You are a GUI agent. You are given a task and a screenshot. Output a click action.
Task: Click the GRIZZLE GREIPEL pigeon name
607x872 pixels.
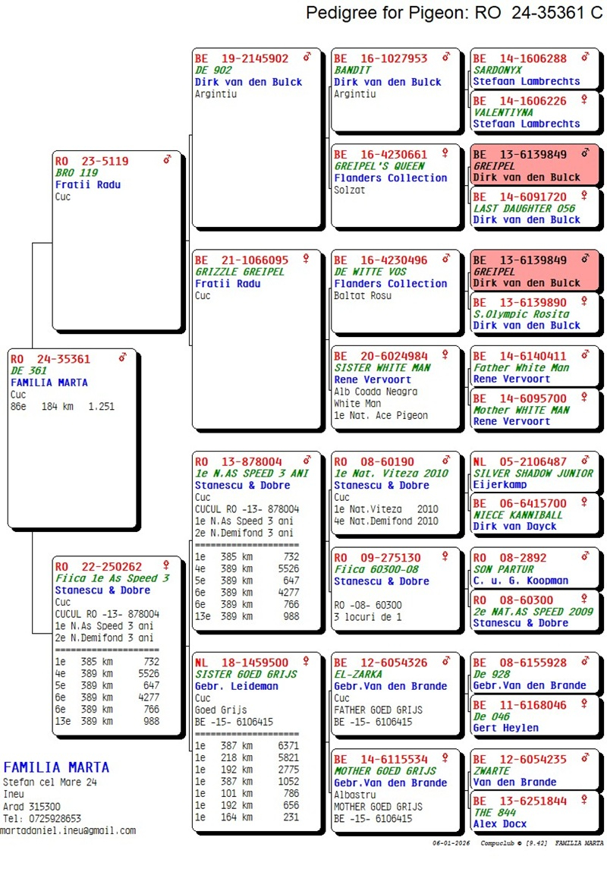pos(240,272)
